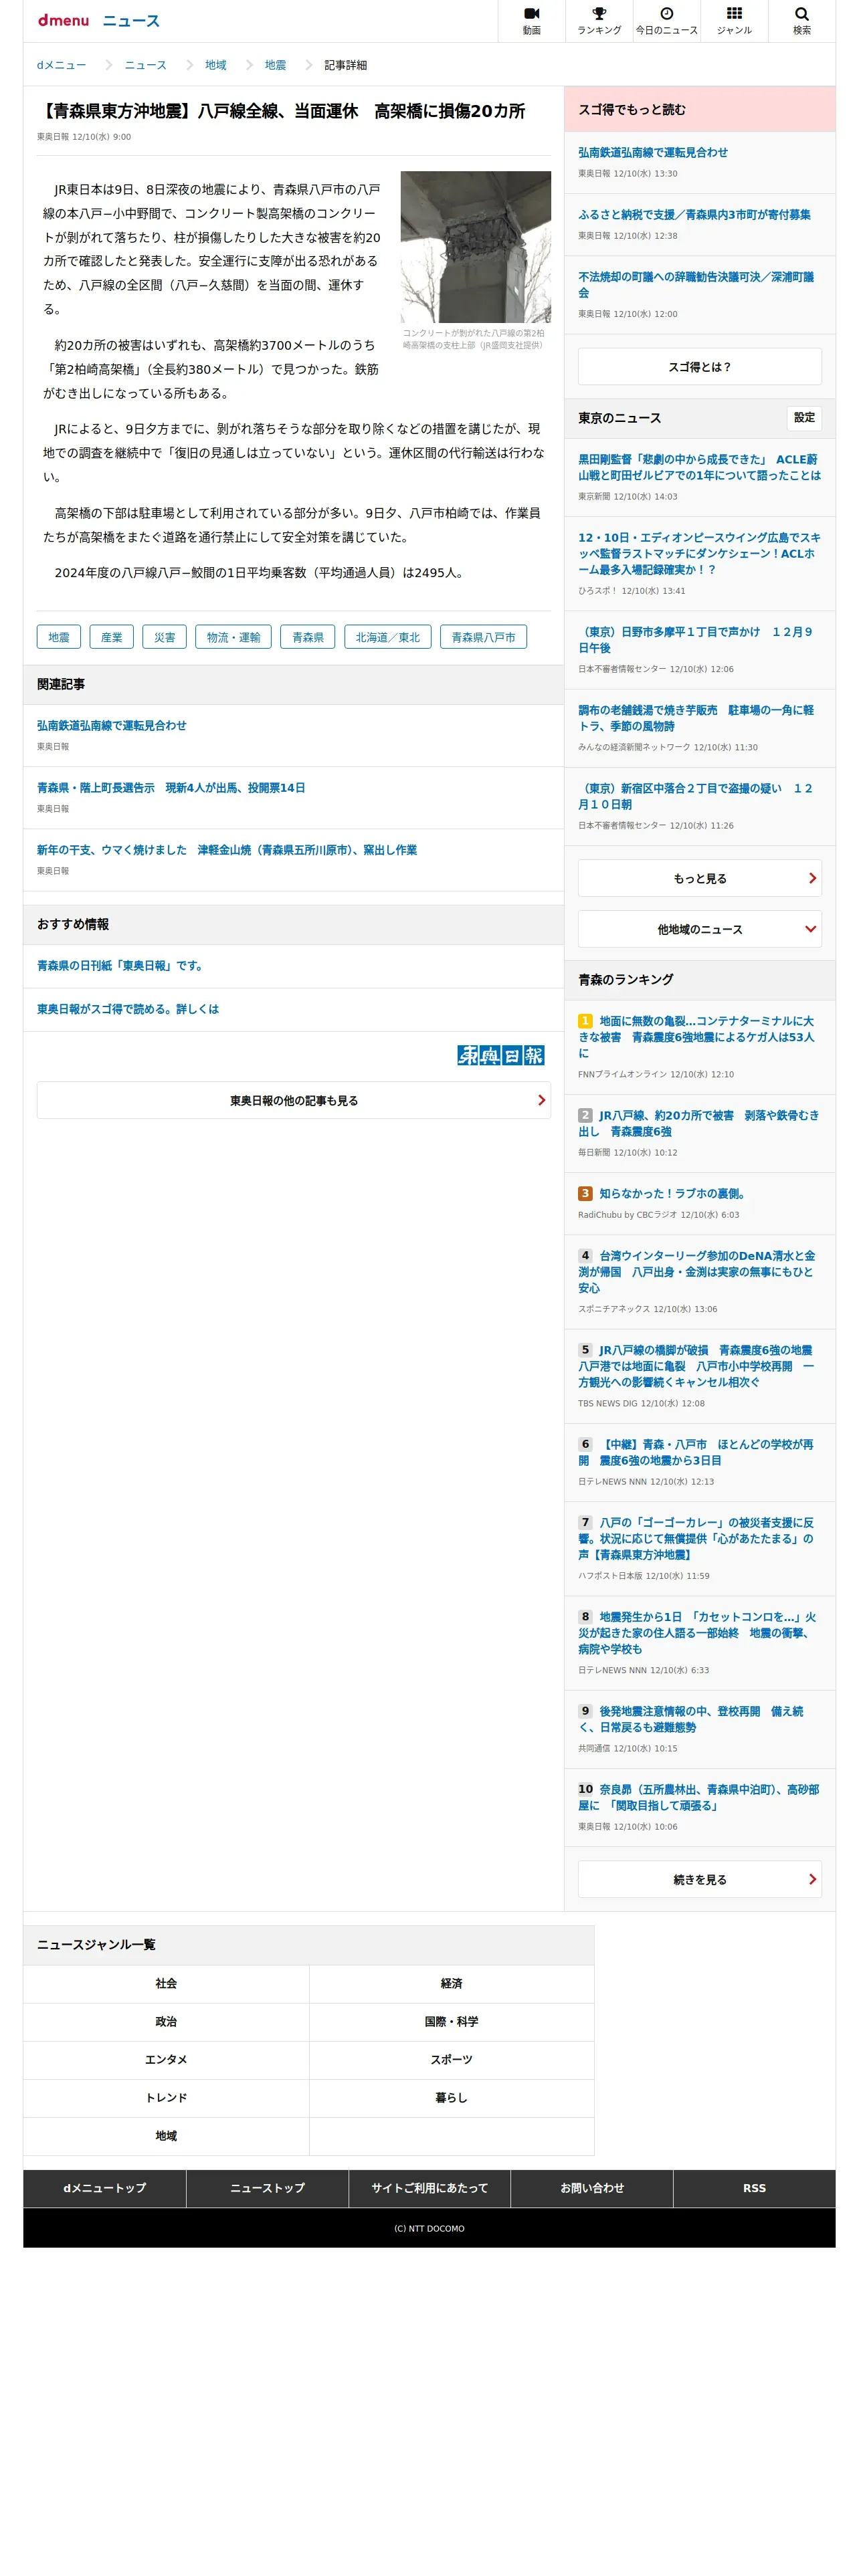Click the 東奥日報 newspaper logo

[501, 1055]
